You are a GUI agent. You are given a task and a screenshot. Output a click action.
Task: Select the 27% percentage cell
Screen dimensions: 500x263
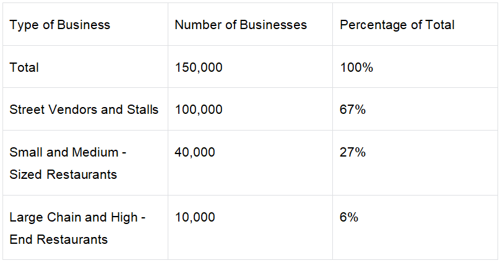(x=415, y=163)
